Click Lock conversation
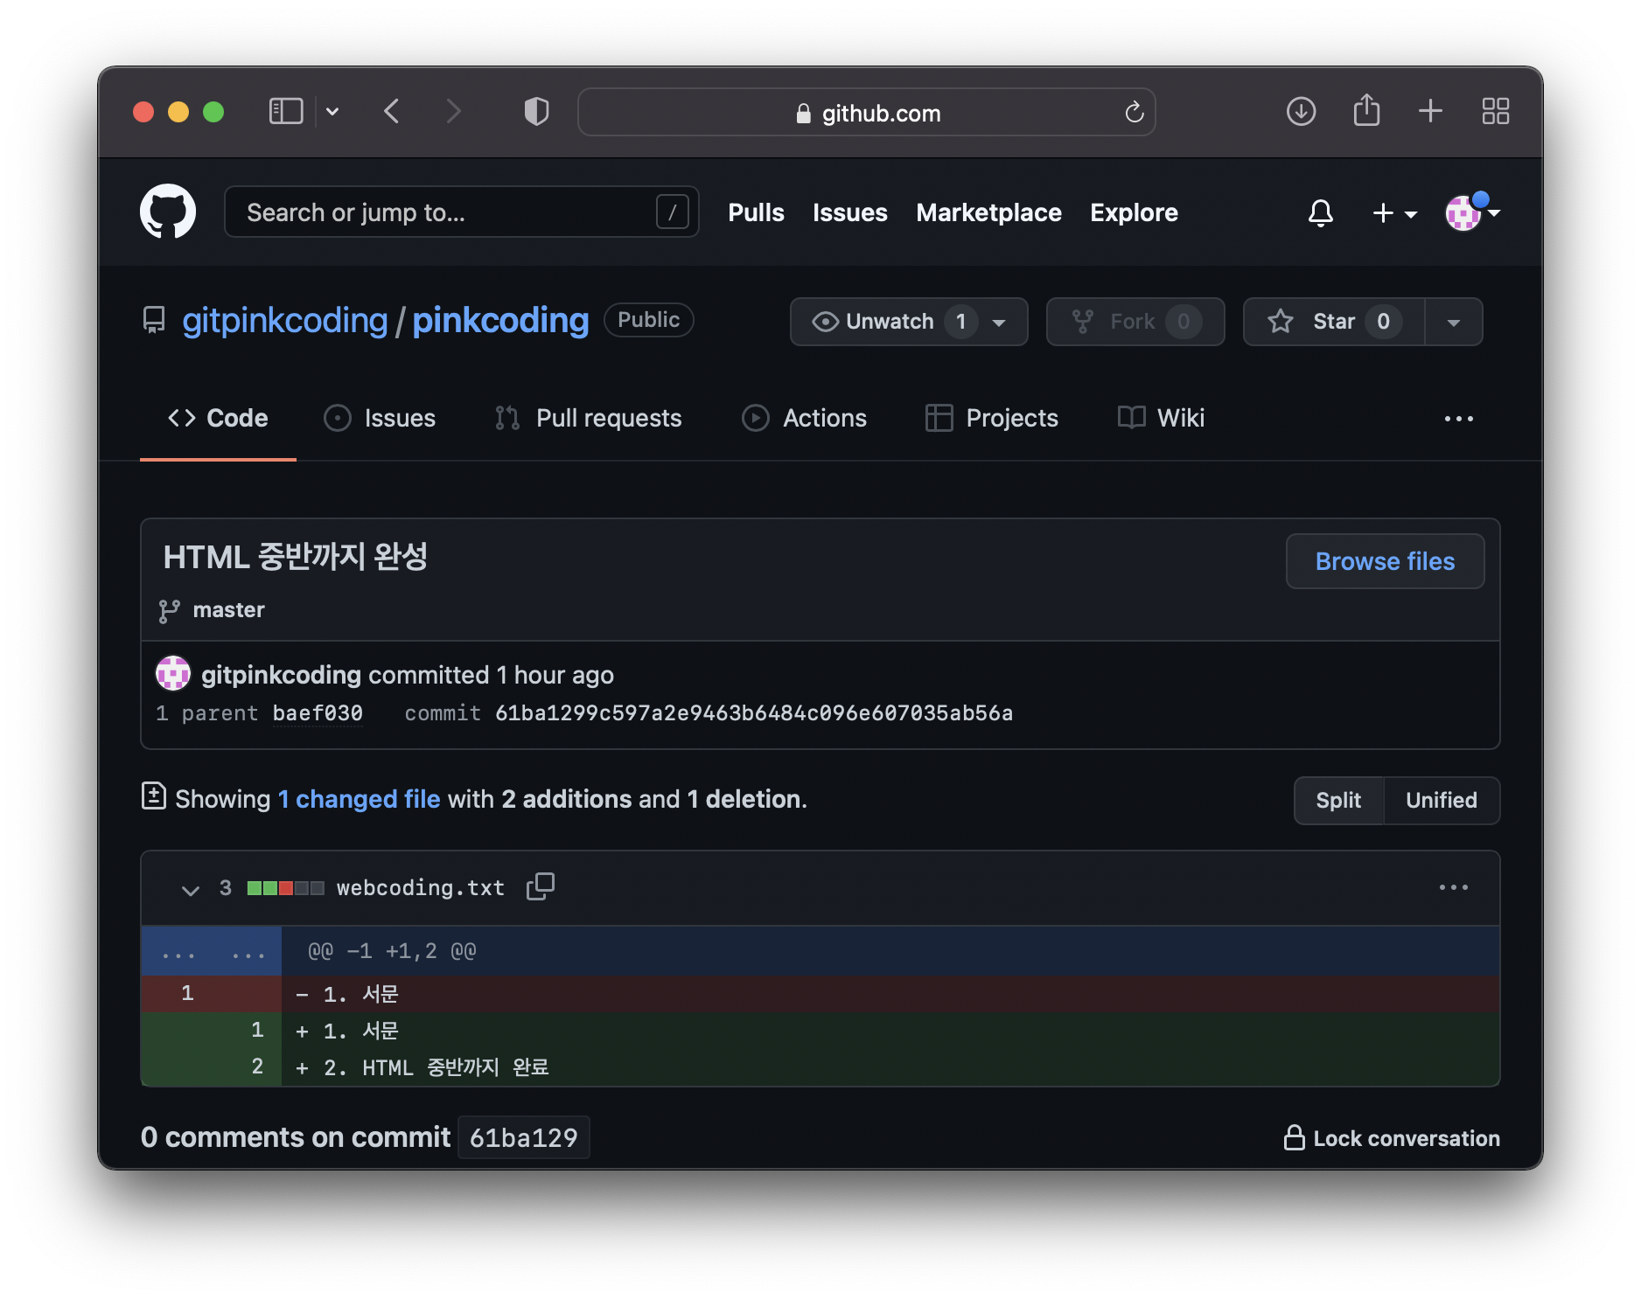Screen dimensions: 1641x1299 1391,1138
